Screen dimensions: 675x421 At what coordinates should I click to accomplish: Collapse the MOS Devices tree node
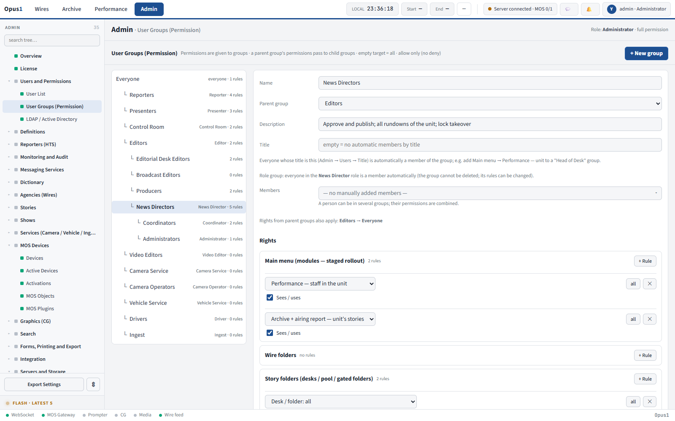9,245
